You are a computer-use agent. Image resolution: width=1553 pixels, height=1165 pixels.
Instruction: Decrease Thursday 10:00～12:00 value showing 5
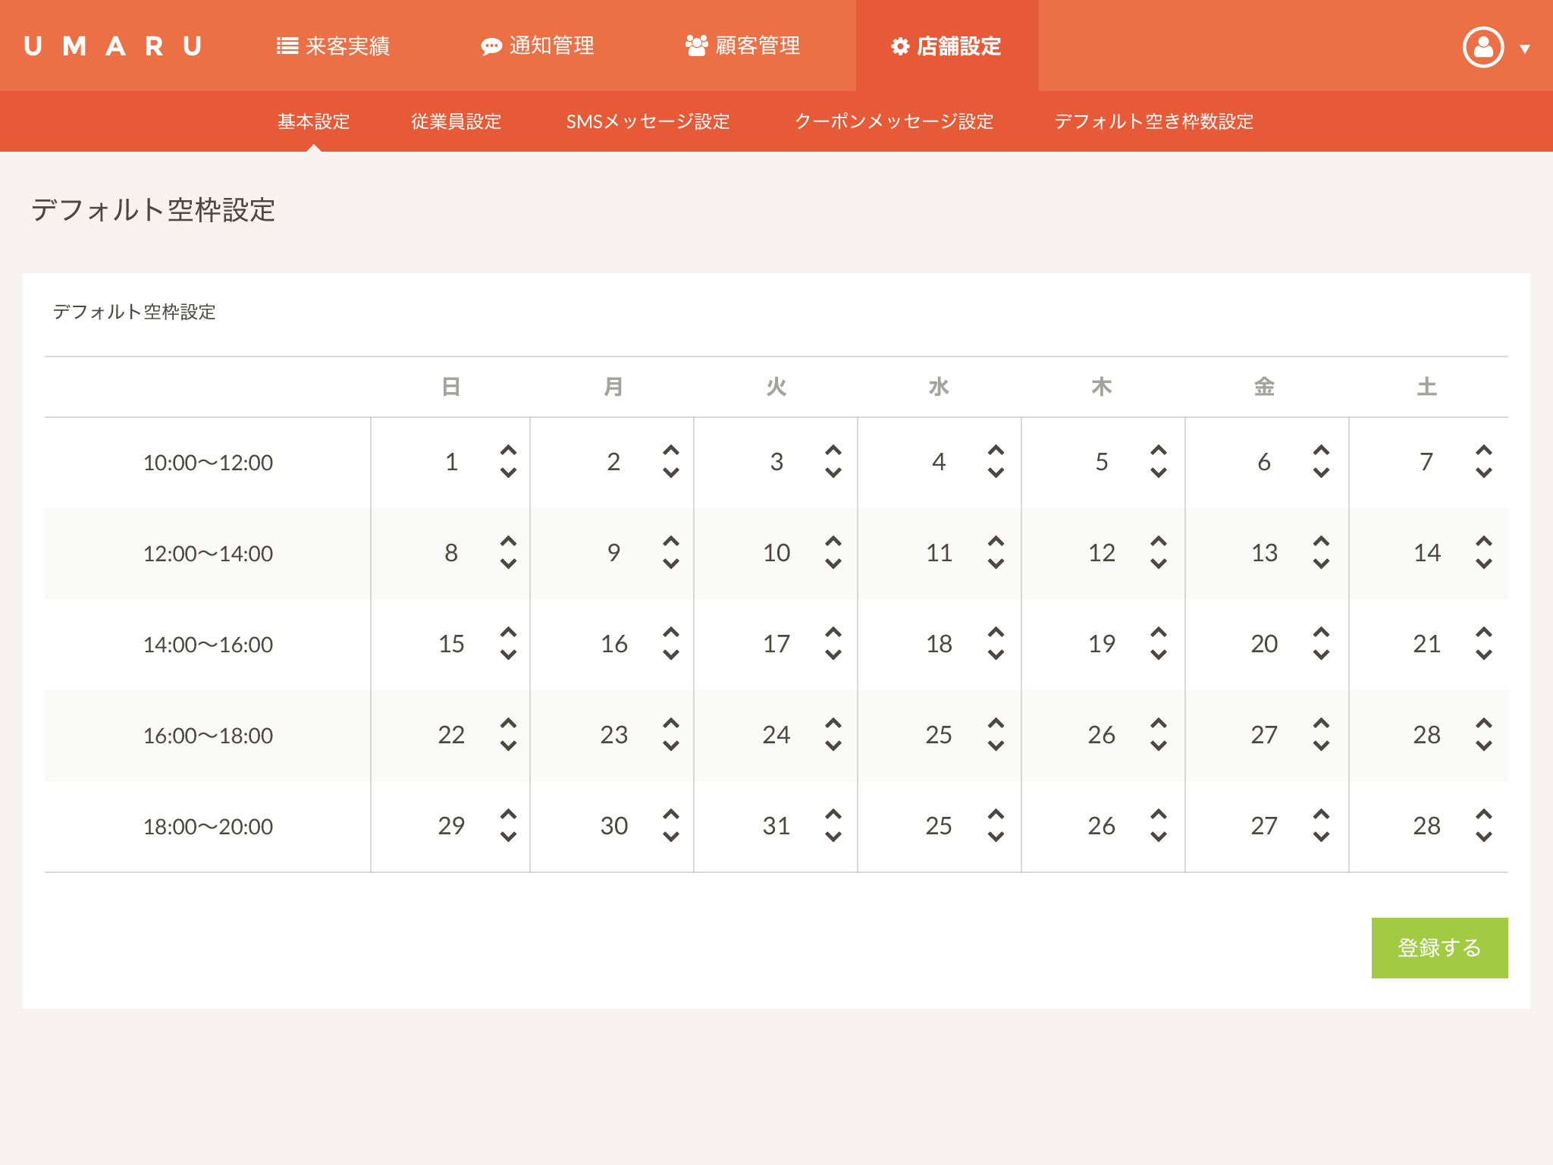(1159, 473)
